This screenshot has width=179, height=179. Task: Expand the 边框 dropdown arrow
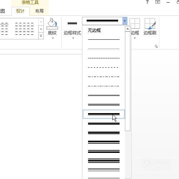pyautogui.click(x=135, y=38)
